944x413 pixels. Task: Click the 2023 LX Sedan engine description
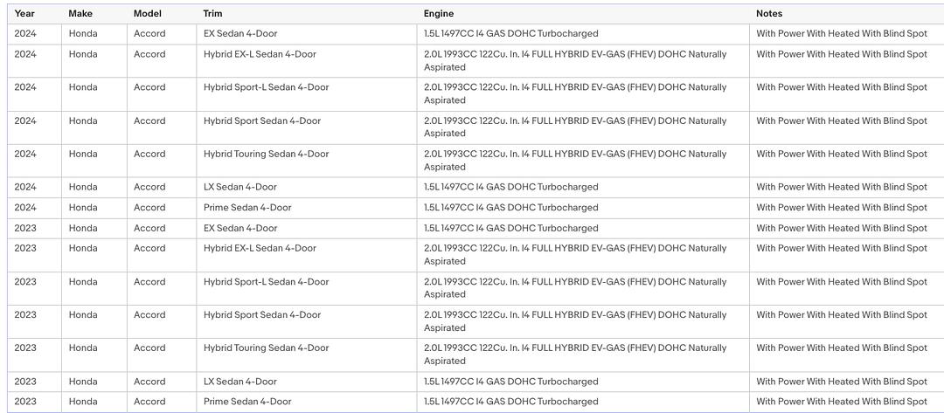click(511, 382)
